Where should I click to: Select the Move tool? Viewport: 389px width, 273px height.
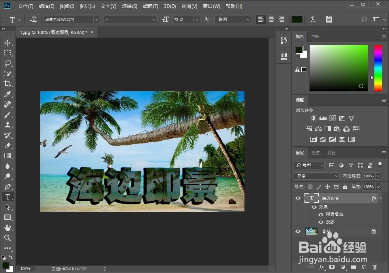(x=8, y=43)
